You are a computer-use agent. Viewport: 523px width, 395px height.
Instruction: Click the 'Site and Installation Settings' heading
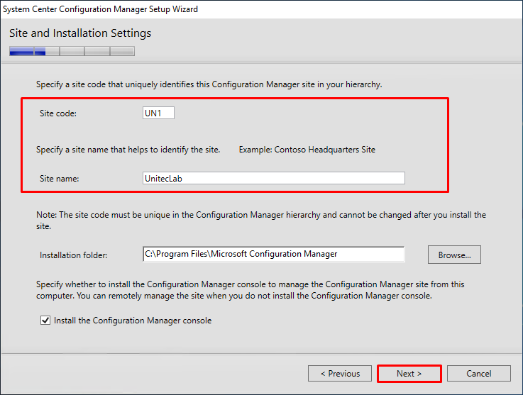point(80,33)
